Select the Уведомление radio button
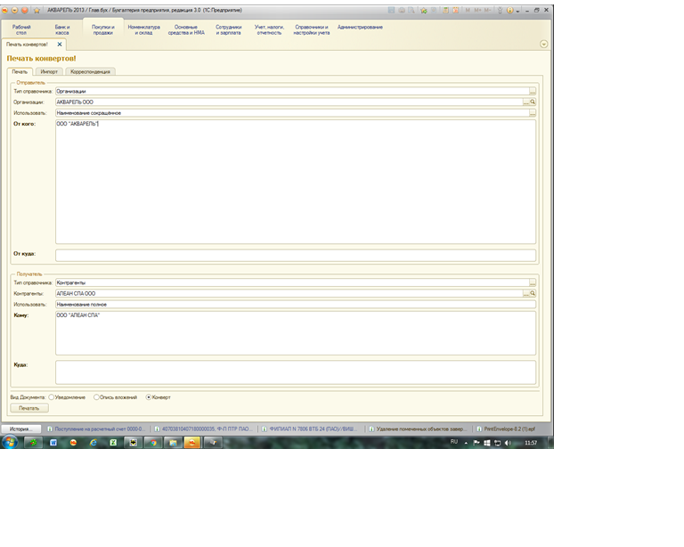This screenshot has width=684, height=547. click(x=52, y=396)
